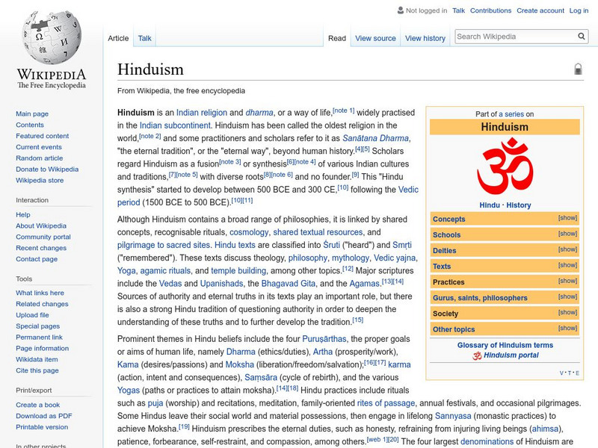This screenshot has width=598, height=448.
Task: Open Recent changes in sidebar
Action: (41, 248)
